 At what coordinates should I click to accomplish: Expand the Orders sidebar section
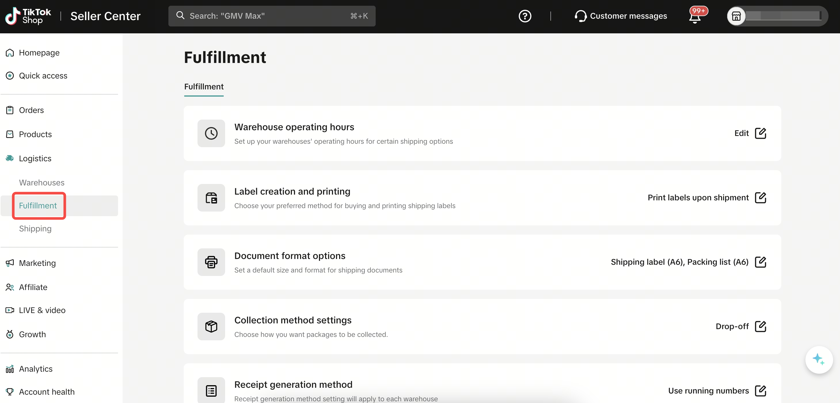click(31, 110)
